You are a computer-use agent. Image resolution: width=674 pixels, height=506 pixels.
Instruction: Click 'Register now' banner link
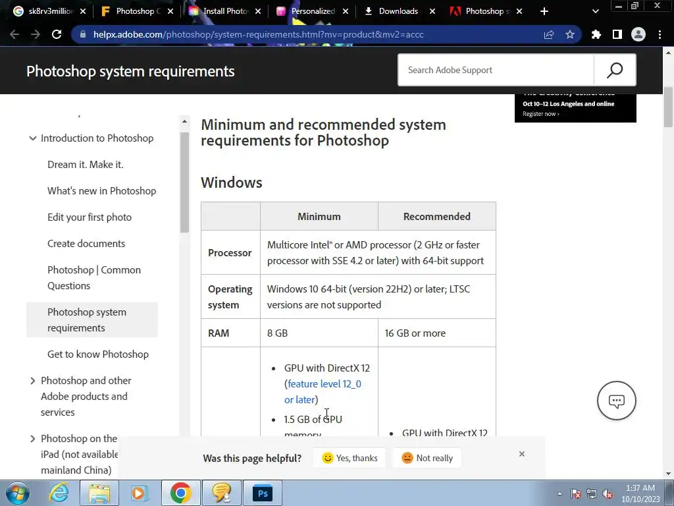coord(541,114)
